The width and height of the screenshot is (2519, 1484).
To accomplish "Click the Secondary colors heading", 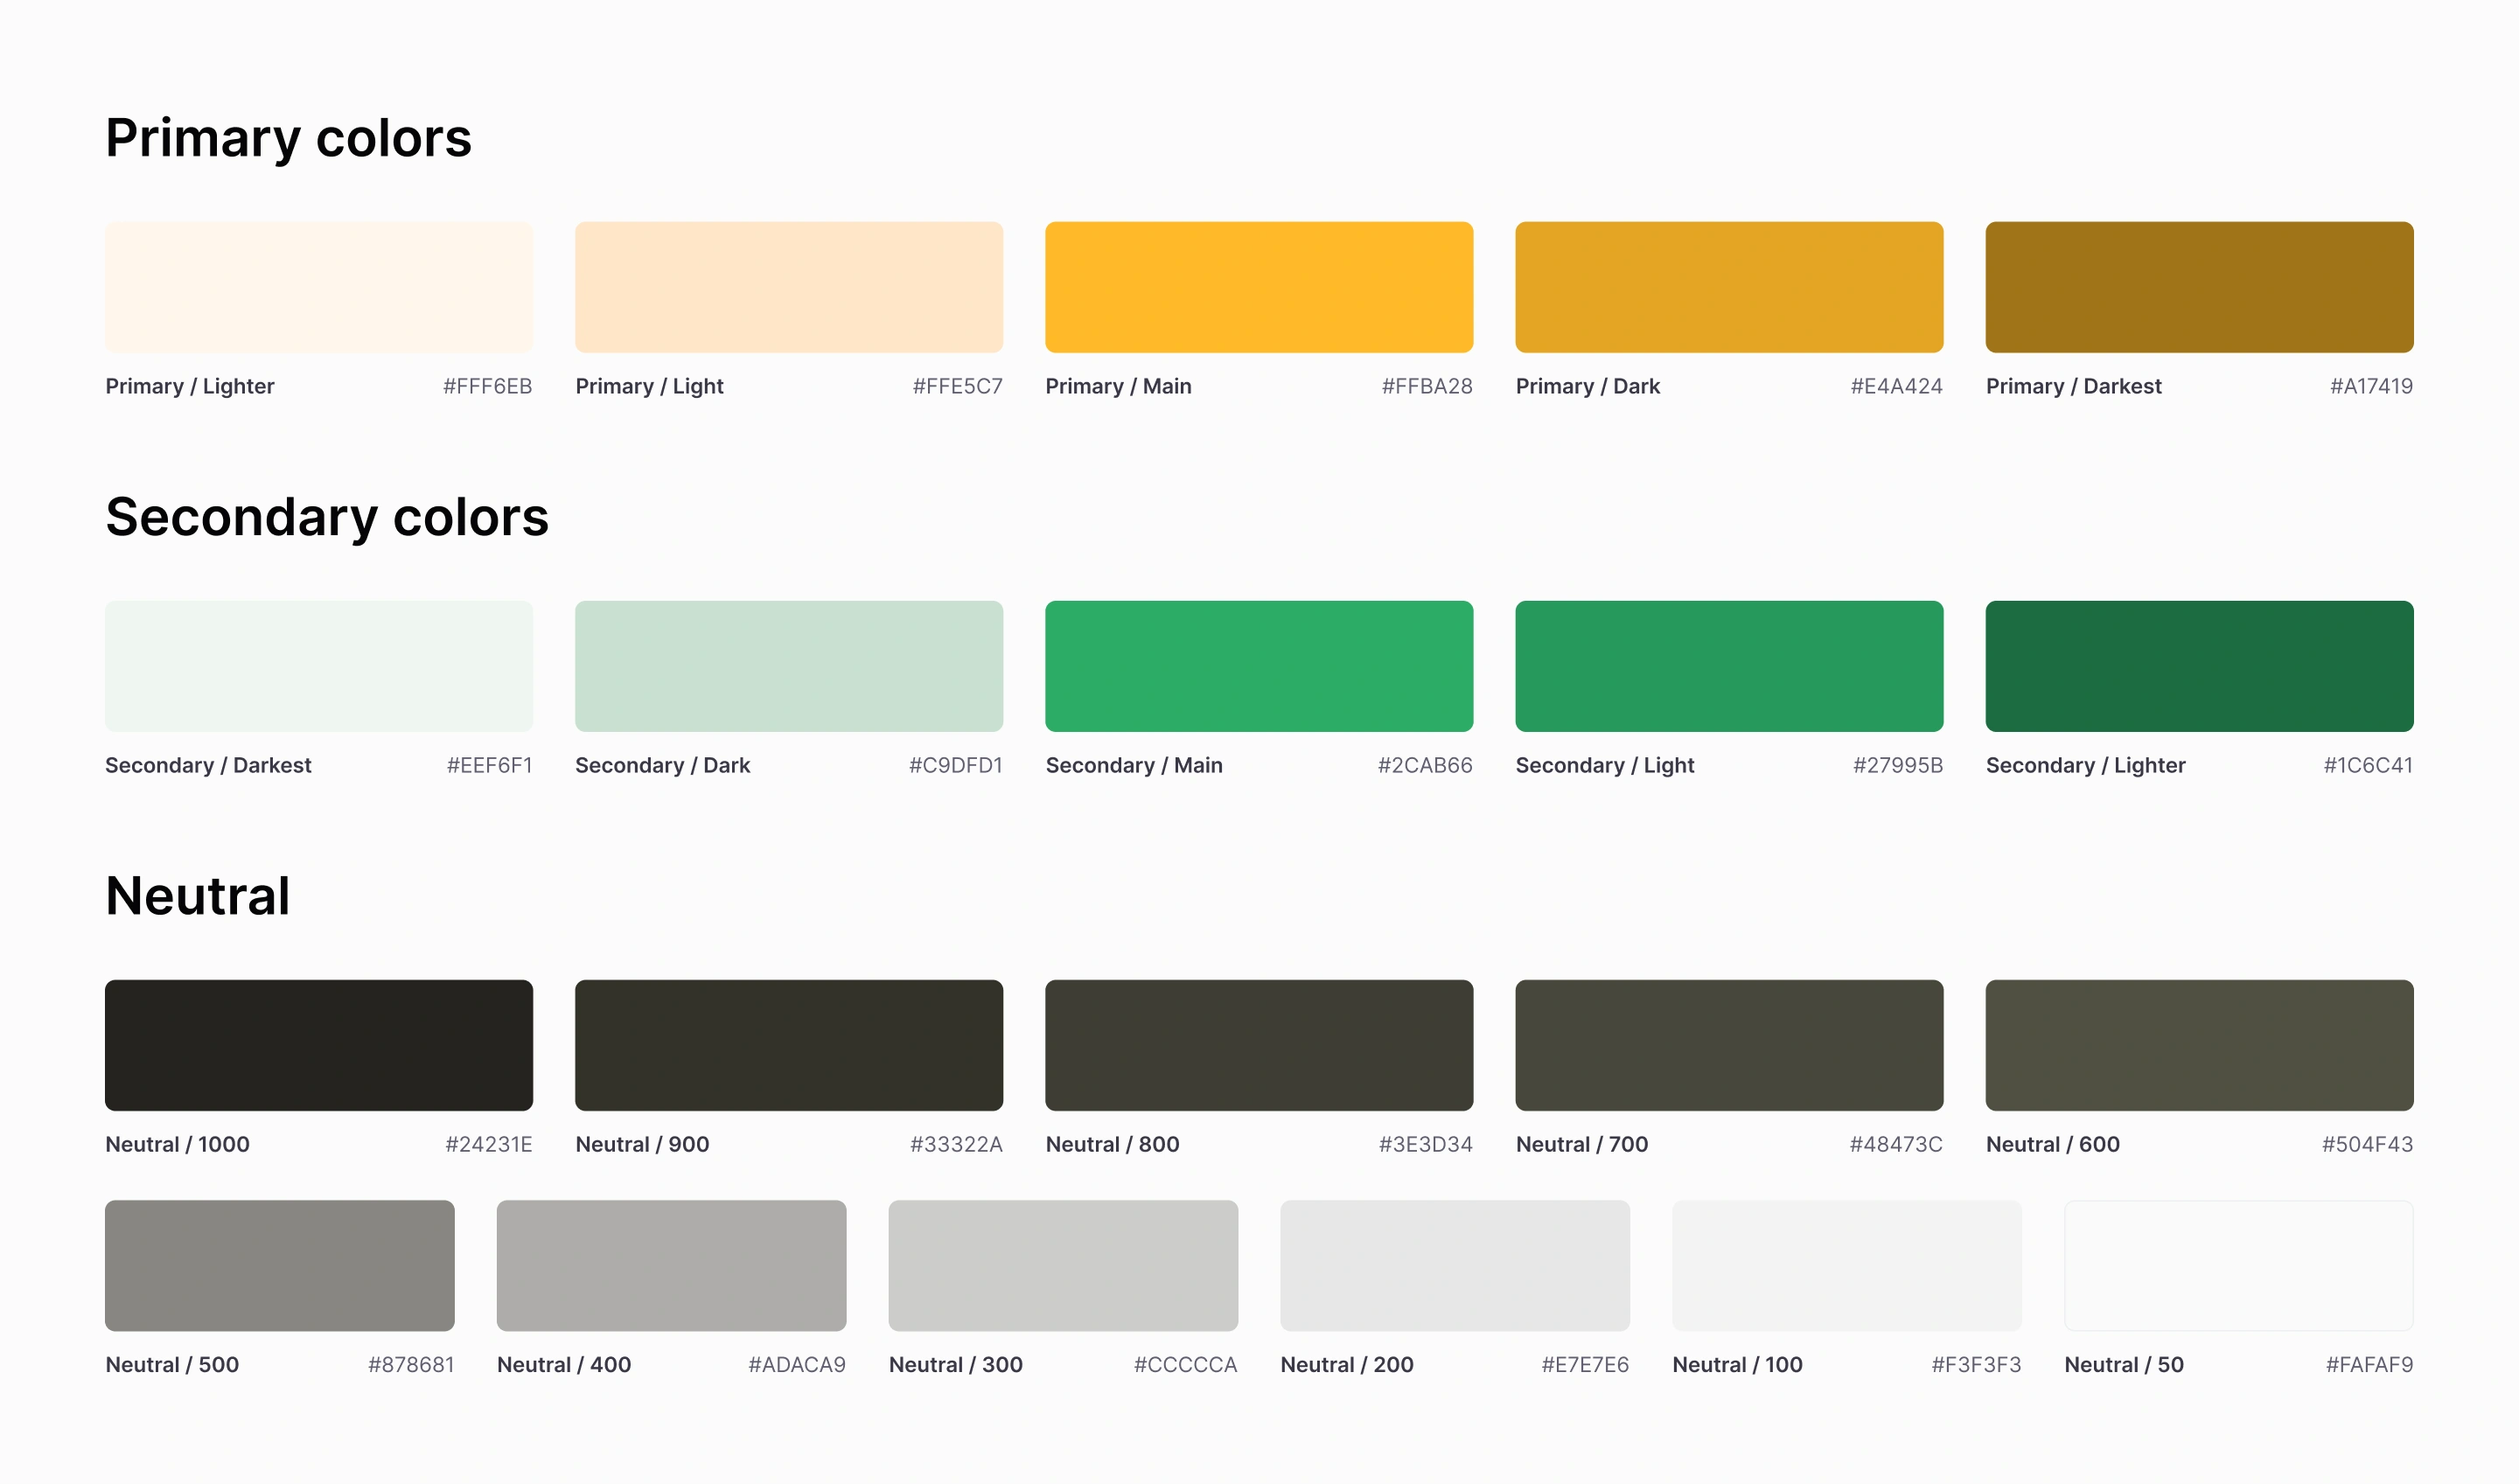I will pyautogui.click(x=327, y=518).
